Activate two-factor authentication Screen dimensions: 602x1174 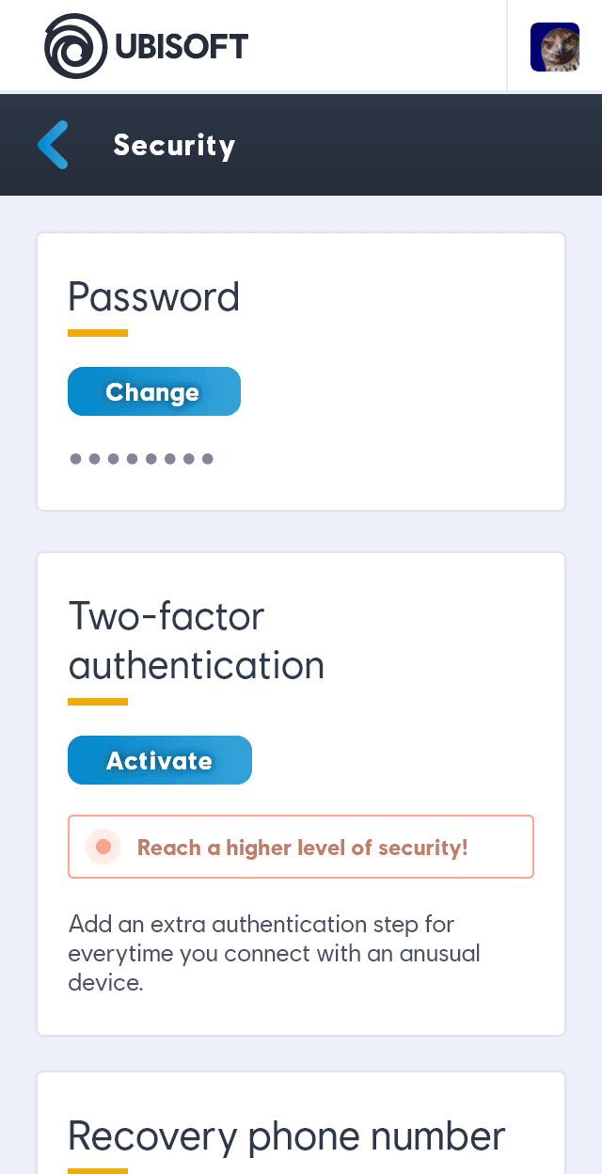coord(160,760)
